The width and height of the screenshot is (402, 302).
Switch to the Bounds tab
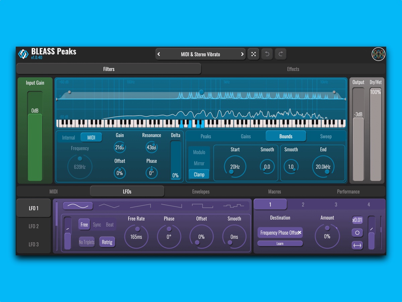286,136
